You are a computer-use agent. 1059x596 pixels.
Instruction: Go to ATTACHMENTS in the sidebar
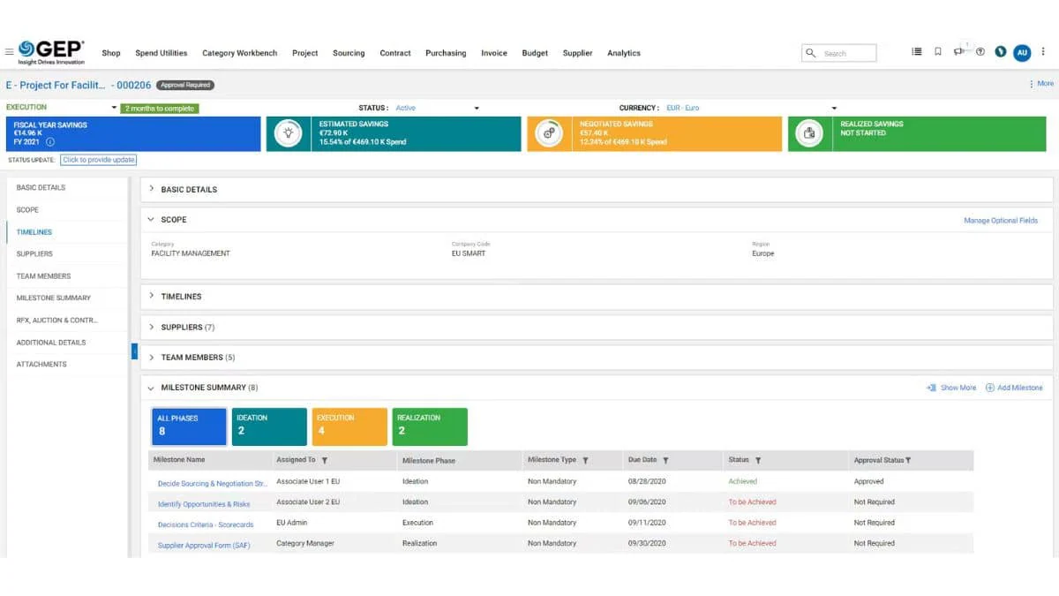pos(41,364)
